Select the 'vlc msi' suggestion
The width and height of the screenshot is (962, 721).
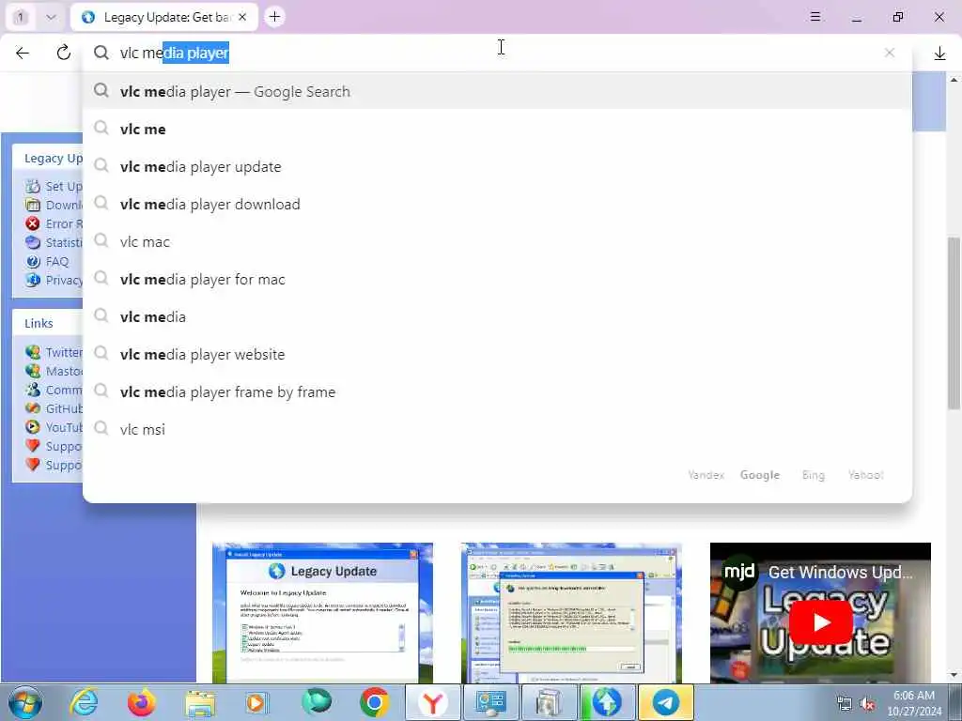[497, 429]
